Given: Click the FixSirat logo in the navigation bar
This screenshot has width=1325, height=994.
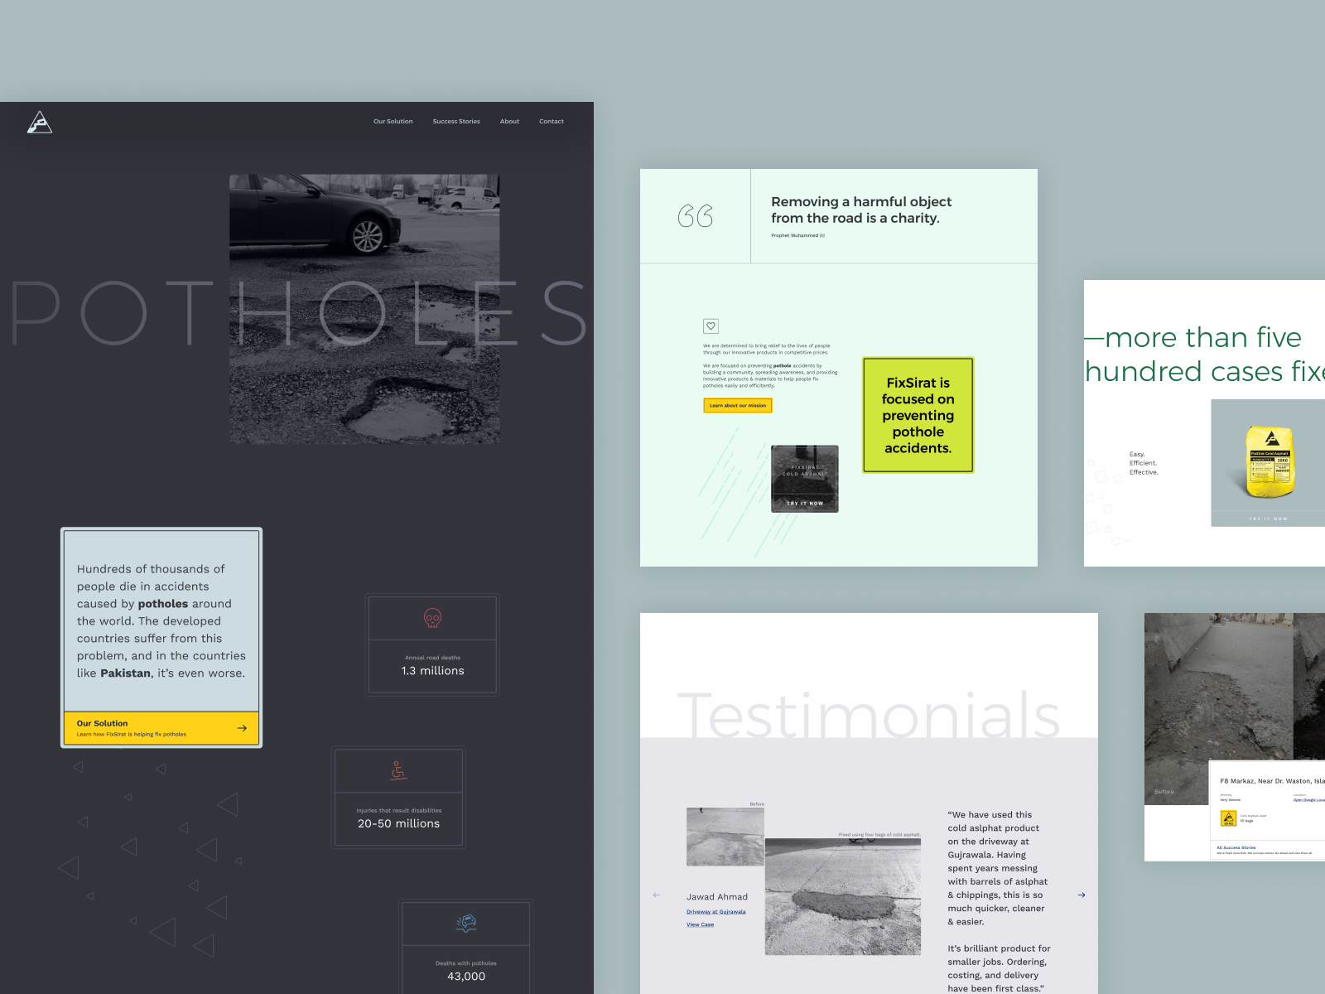Looking at the screenshot, I should pos(40,123).
